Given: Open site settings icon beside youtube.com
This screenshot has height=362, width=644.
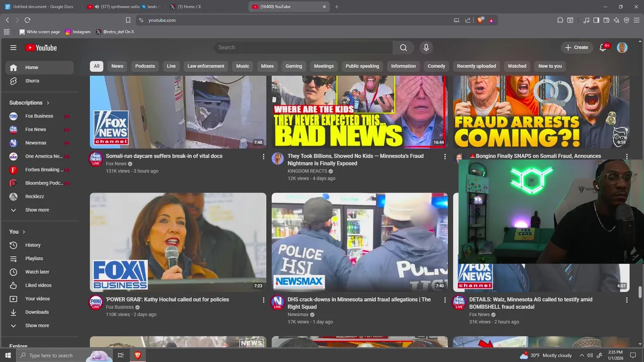Looking at the screenshot, I should click(x=141, y=20).
